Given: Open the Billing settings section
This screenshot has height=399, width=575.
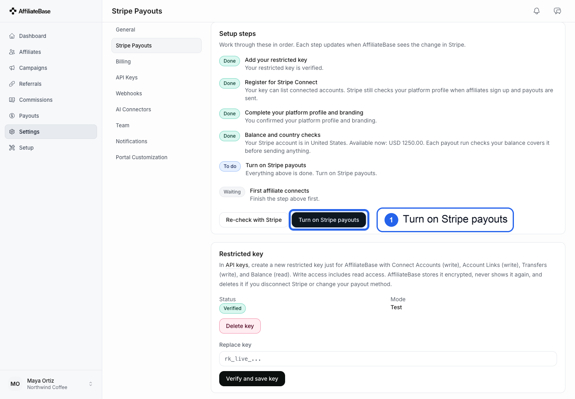Looking at the screenshot, I should click(x=157, y=61).
